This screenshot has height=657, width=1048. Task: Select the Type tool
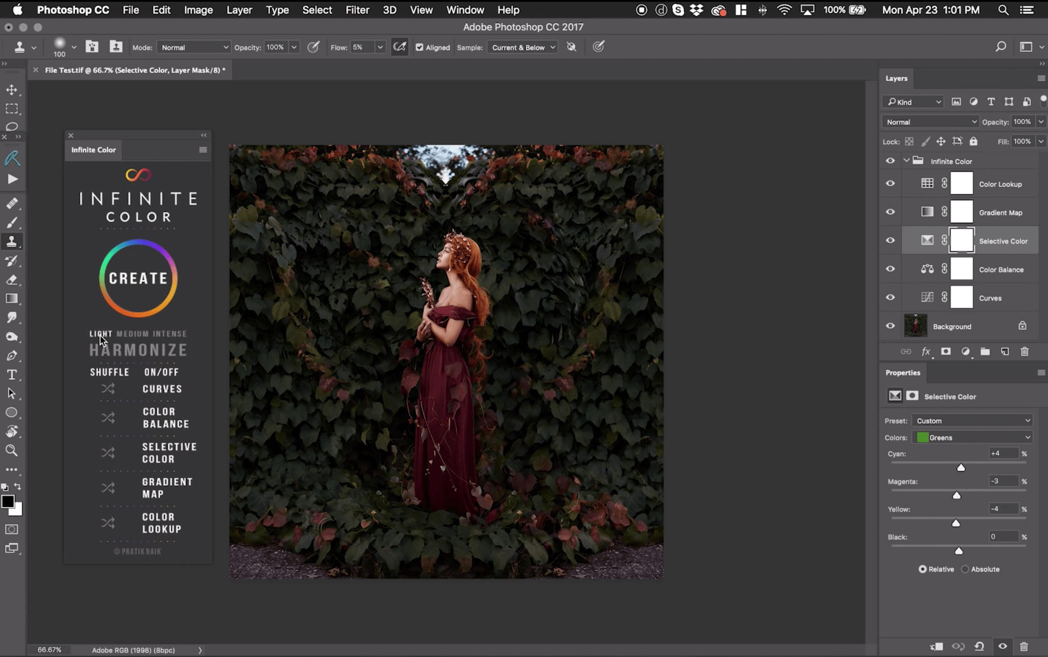11,374
